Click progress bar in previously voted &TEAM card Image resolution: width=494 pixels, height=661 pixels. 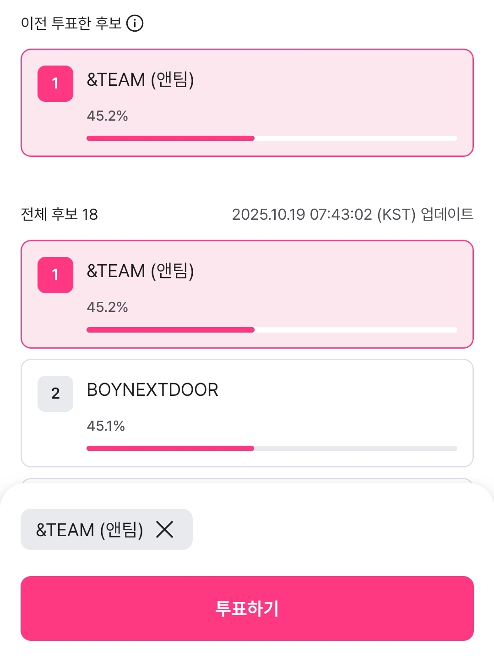[170, 138]
